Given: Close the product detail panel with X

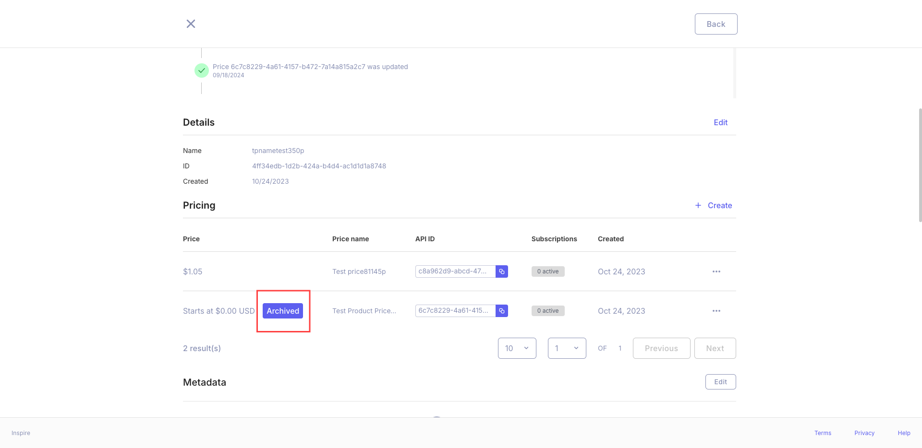Looking at the screenshot, I should coord(191,24).
